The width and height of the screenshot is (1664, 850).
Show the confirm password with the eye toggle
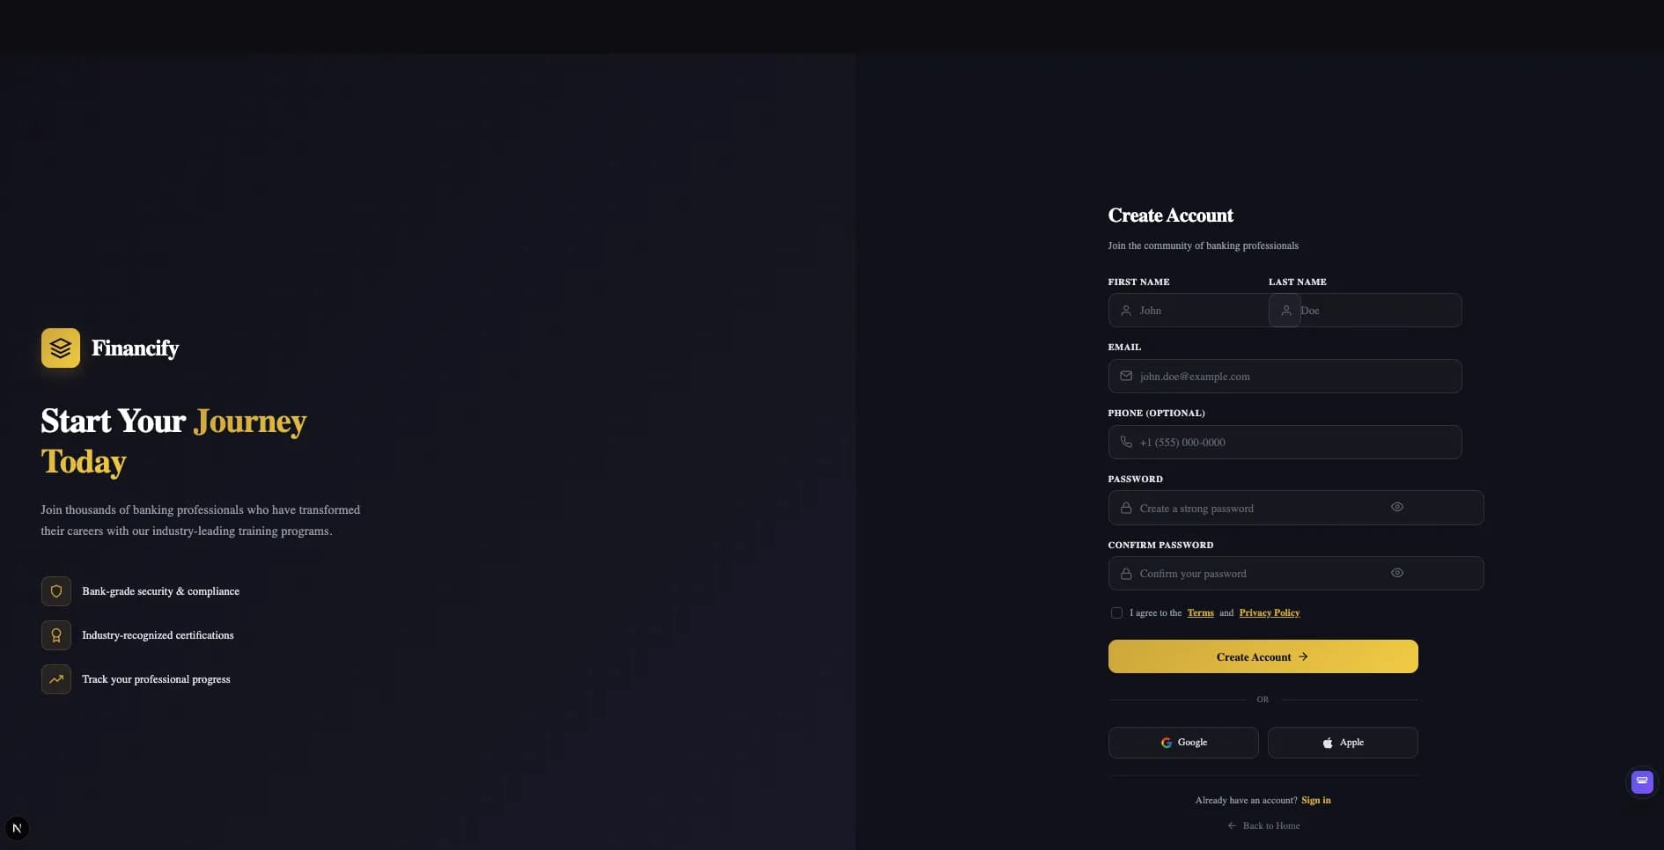(x=1396, y=572)
